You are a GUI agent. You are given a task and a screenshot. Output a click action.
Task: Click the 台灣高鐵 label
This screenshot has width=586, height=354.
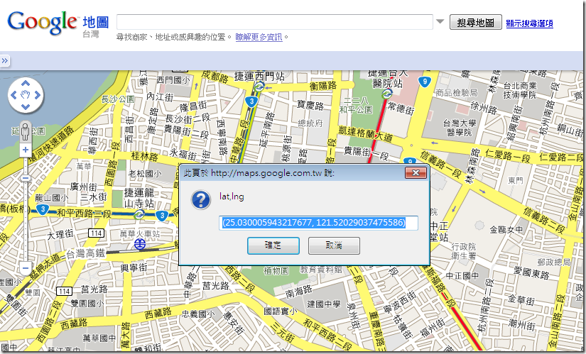click(x=85, y=254)
